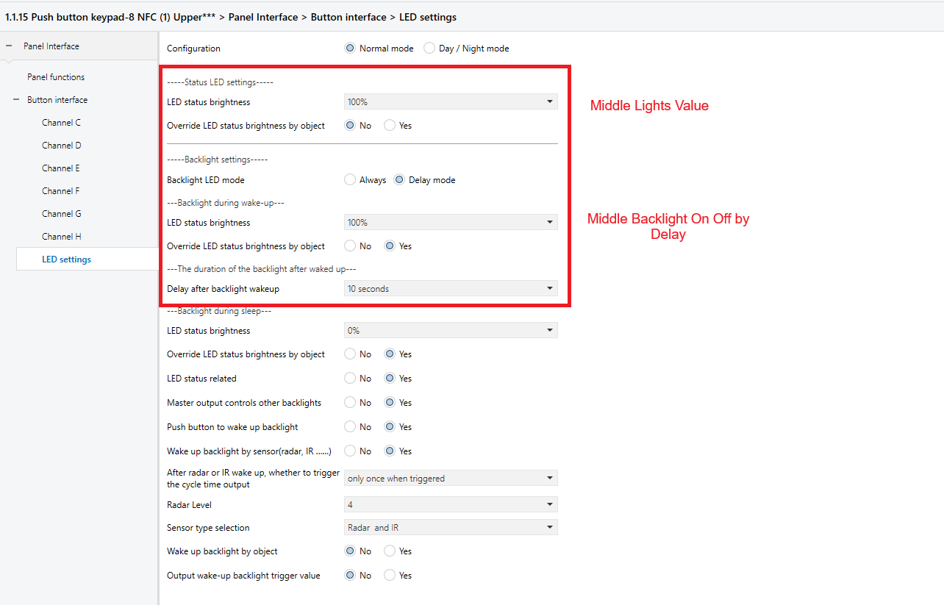Viewport: 944px width, 605px height.
Task: Enable override of Status LED brightness by object
Action: point(390,126)
